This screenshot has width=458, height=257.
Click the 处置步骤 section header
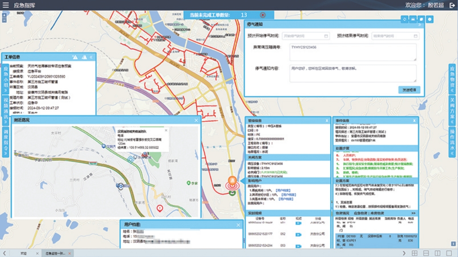tap(376, 148)
